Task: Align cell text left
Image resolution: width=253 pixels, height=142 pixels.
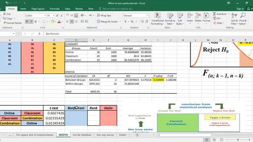Action: click(68, 21)
